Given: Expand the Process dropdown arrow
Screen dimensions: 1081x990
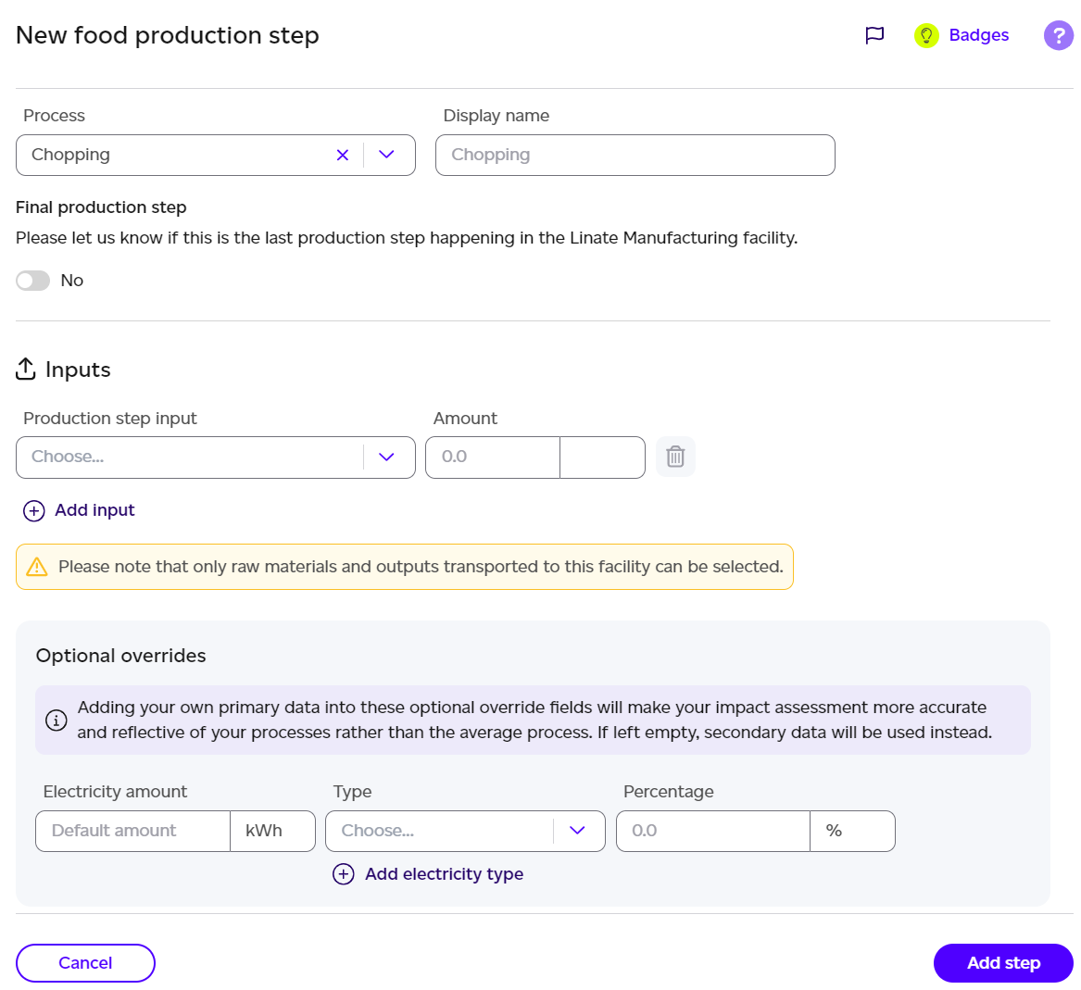Looking at the screenshot, I should coord(387,155).
